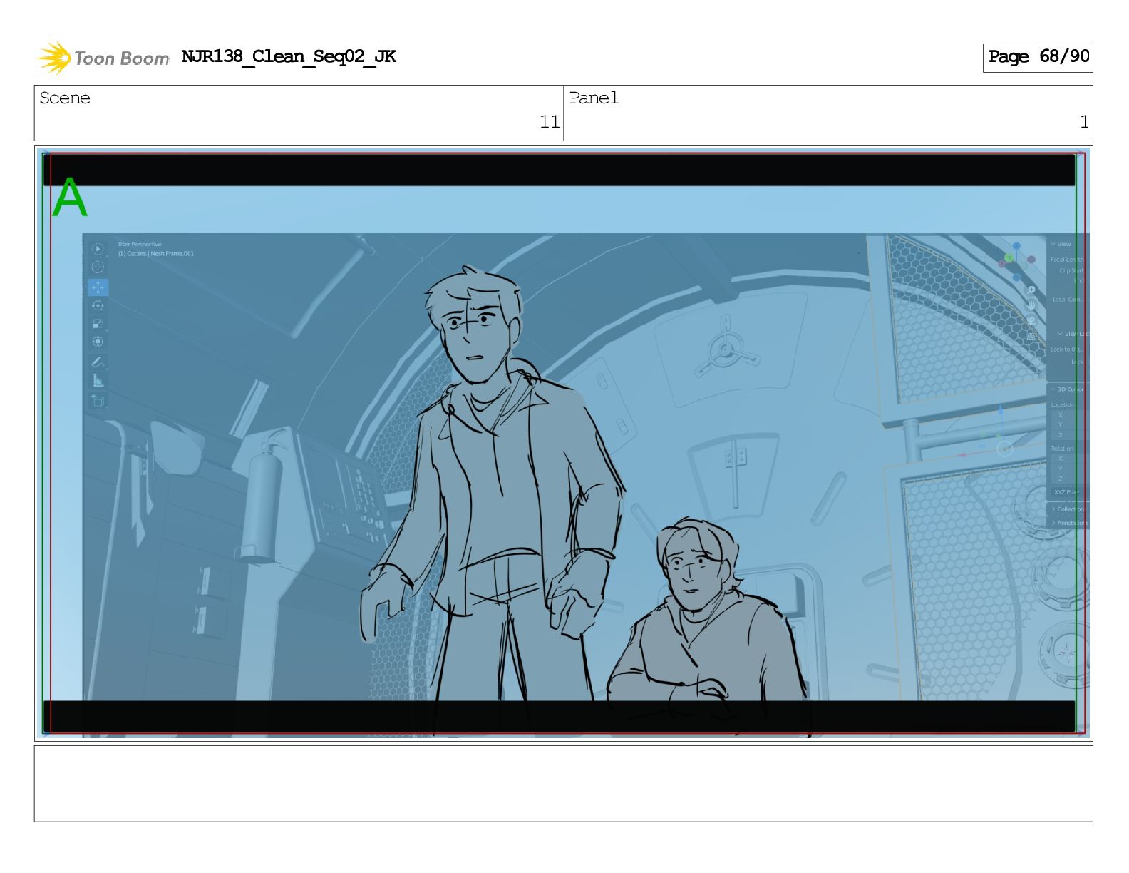Screen dimensions: 1129x873
Task: Click the Panel number 1
Action: pyautogui.click(x=1084, y=122)
